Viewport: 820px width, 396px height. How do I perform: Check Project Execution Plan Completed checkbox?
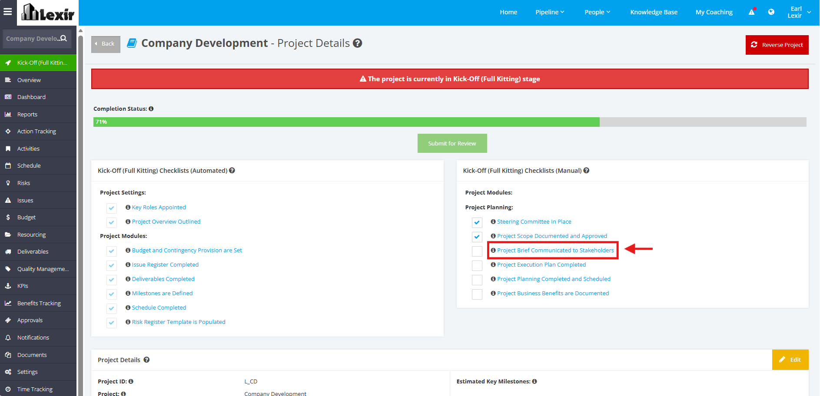tap(477, 265)
